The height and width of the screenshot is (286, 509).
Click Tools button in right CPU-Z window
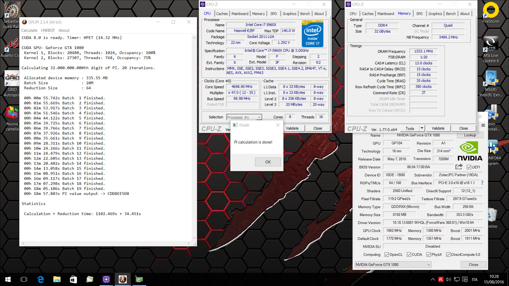(x=410, y=128)
